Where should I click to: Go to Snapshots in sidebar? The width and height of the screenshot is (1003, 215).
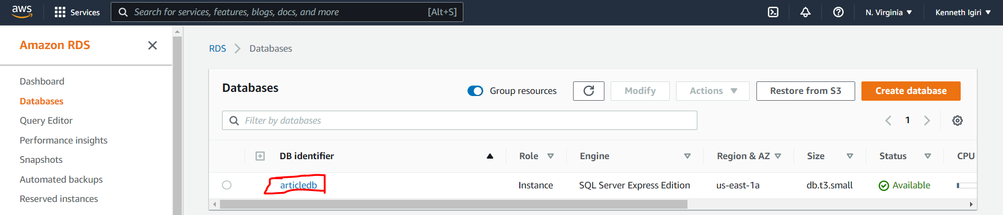tap(41, 160)
